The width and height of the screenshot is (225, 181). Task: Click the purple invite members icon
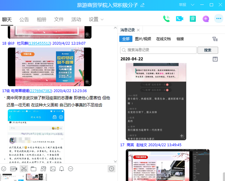pos(205,19)
